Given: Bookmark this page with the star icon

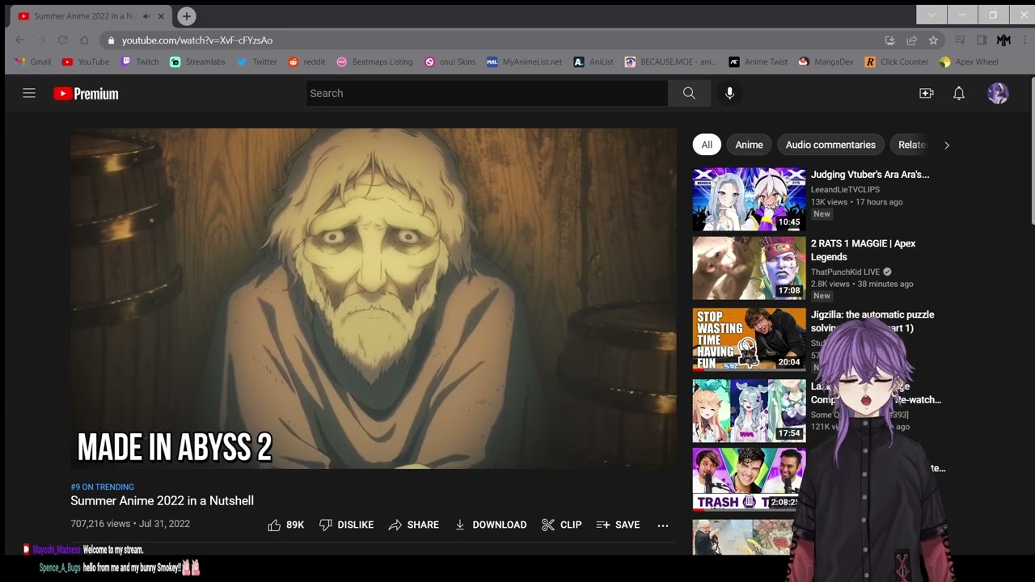Looking at the screenshot, I should [x=933, y=40].
